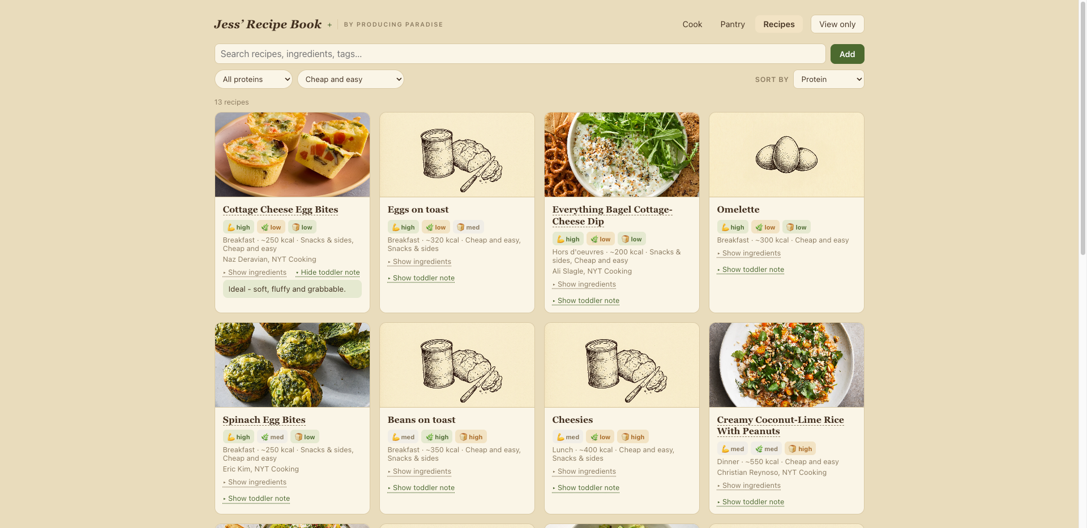Click the bread 'med' badge on Eggs on toast
The height and width of the screenshot is (528, 1087).
tap(468, 227)
